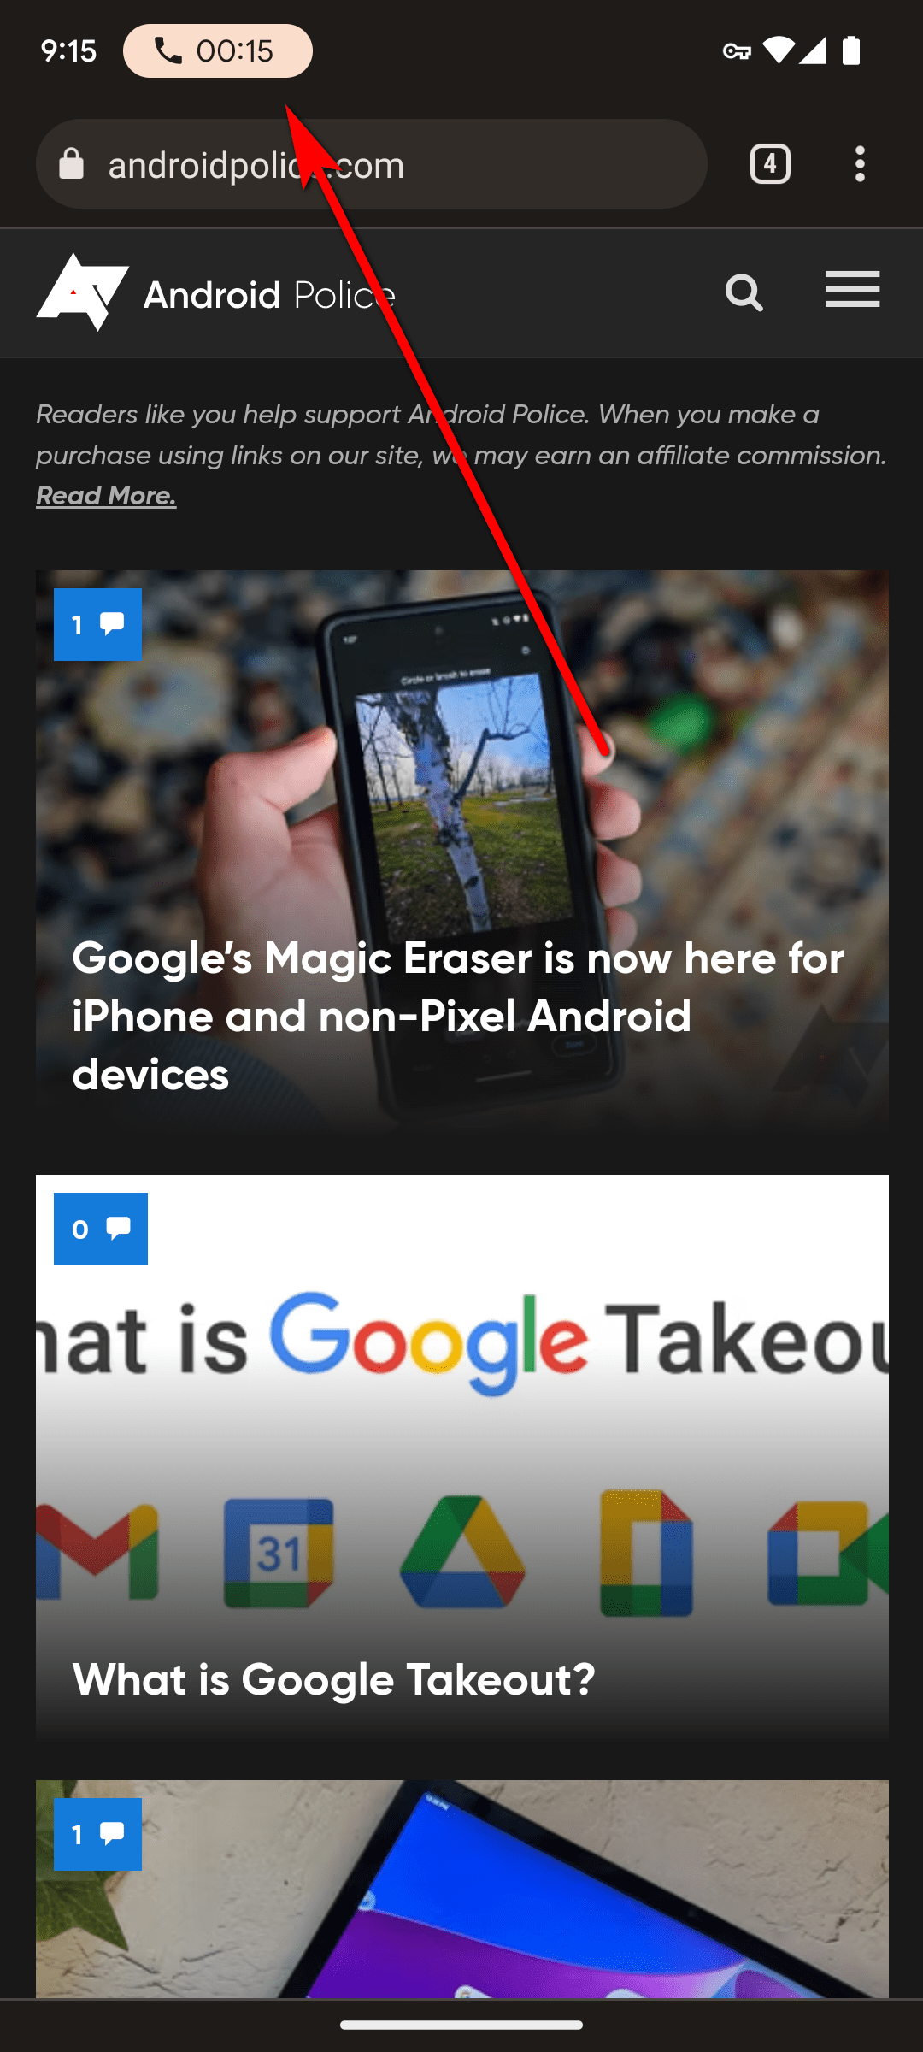This screenshot has height=2052, width=923.
Task: Read the What is Google Takeout? article
Action: click(333, 1680)
